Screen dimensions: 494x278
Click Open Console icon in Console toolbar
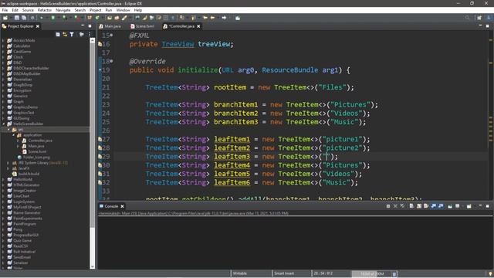coord(469,206)
